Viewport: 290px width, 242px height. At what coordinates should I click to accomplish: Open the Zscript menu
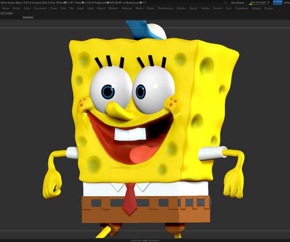[x=269, y=8]
